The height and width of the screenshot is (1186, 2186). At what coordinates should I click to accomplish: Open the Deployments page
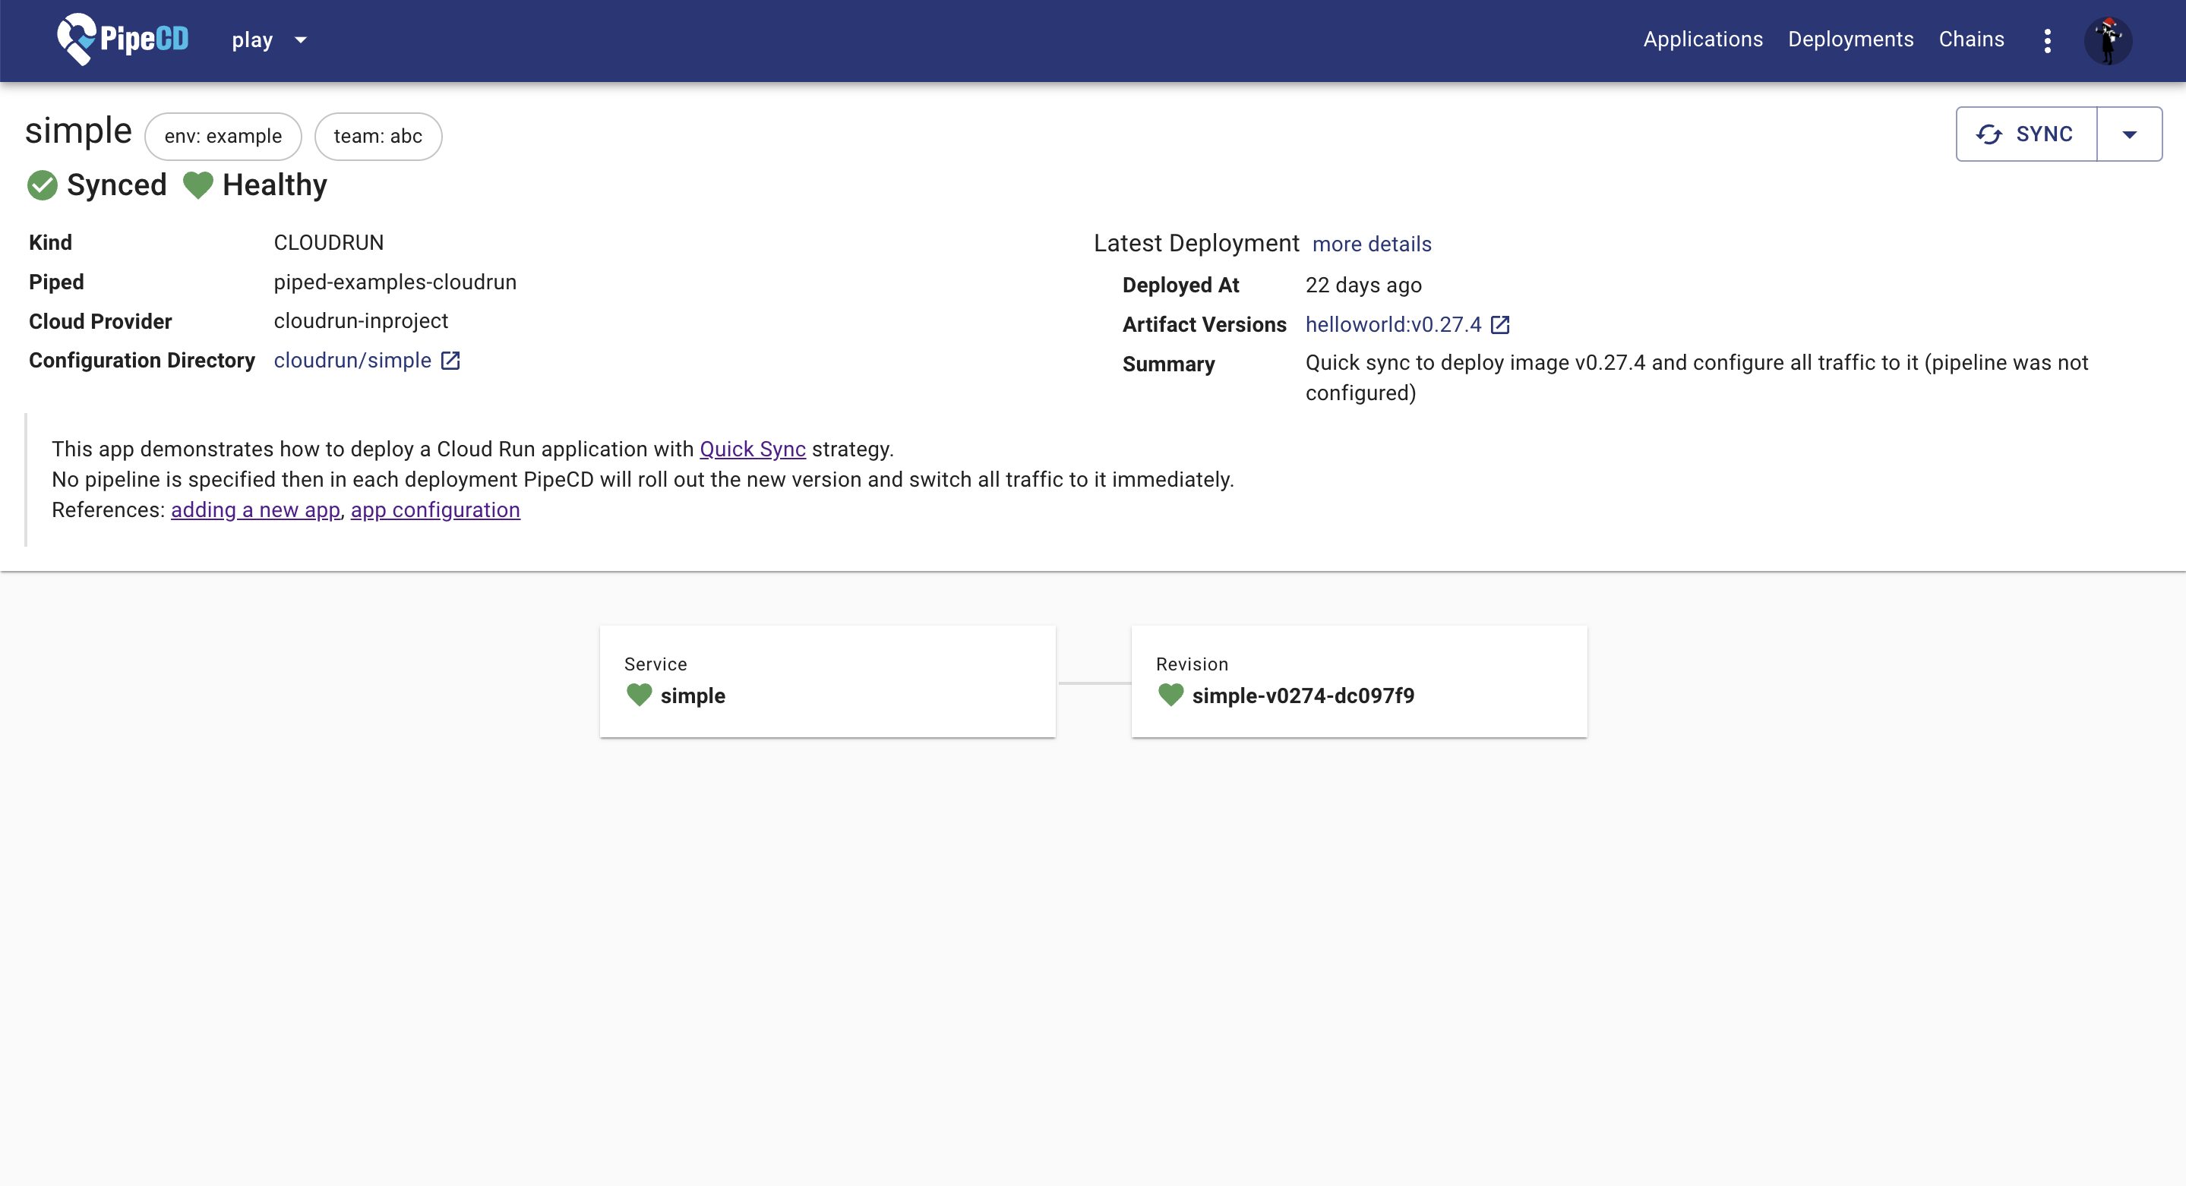1850,39
